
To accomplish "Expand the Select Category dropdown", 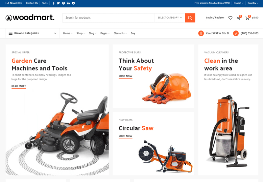I will [x=170, y=18].
